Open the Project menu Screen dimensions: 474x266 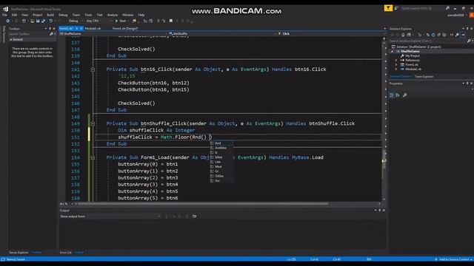point(38,15)
